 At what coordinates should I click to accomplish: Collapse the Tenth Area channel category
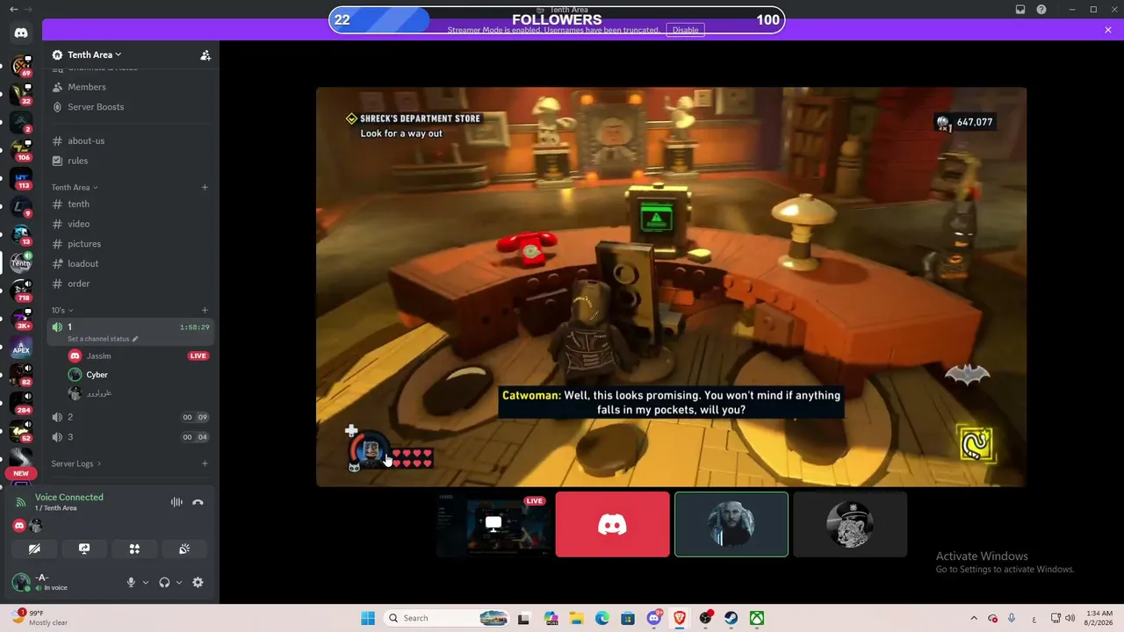pos(75,187)
